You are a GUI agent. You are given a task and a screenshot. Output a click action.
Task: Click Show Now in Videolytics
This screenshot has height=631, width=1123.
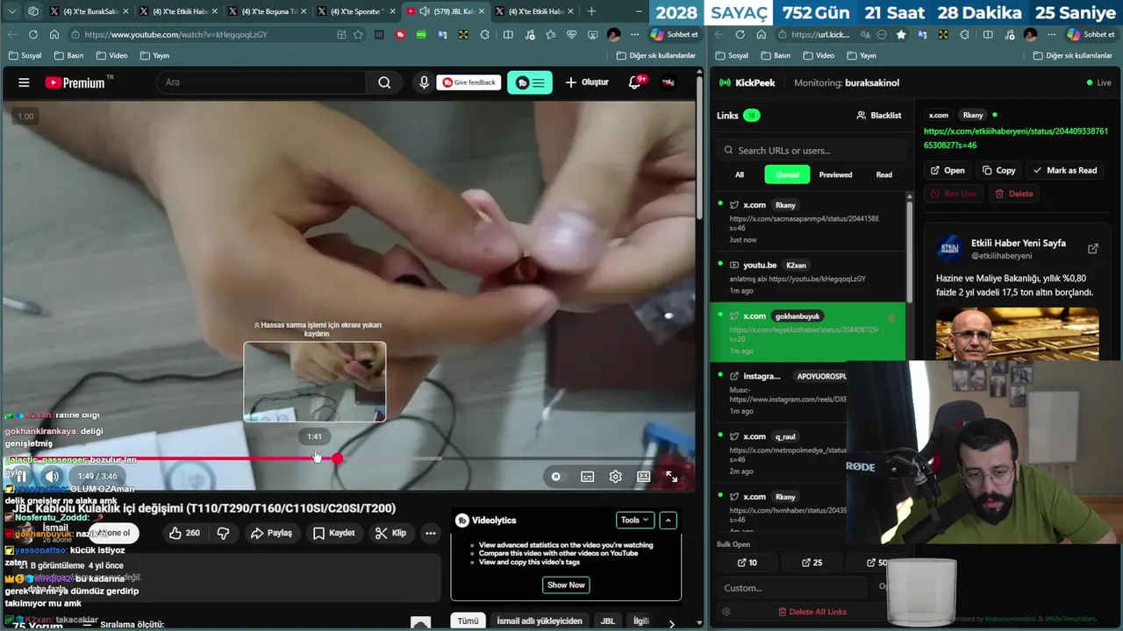tap(566, 585)
